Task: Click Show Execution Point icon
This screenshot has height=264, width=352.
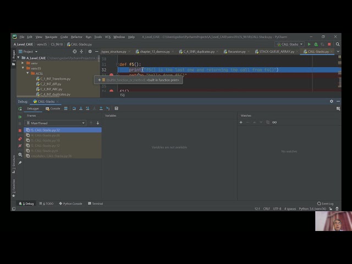Action: [x=66, y=108]
